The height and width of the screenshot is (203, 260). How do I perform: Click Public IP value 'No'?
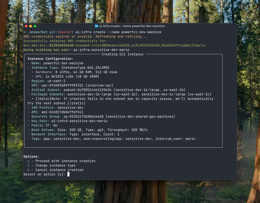click(55, 126)
